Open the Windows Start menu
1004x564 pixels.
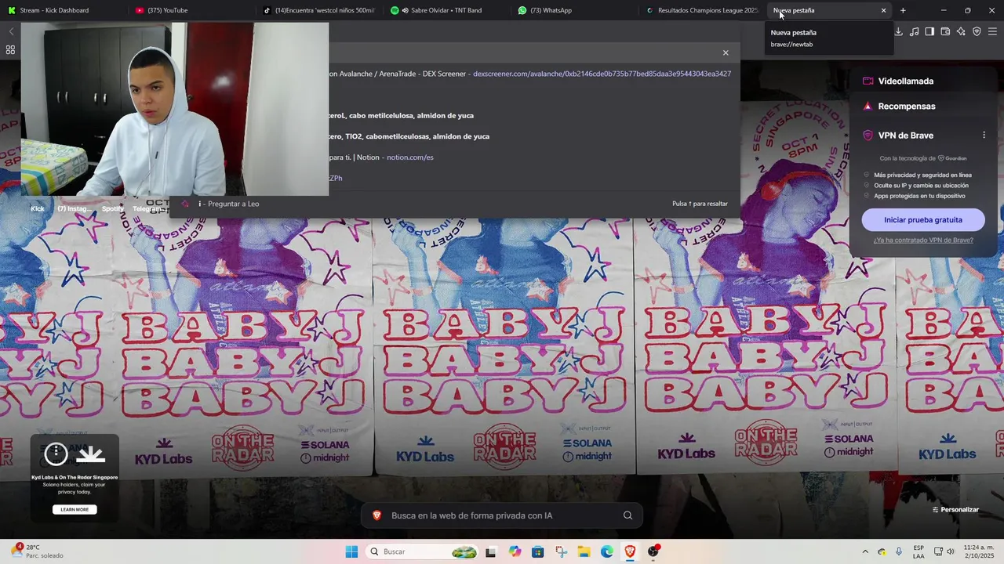351,551
